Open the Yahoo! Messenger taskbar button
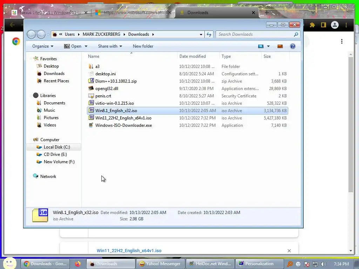This screenshot has height=269, width=359. [160, 264]
